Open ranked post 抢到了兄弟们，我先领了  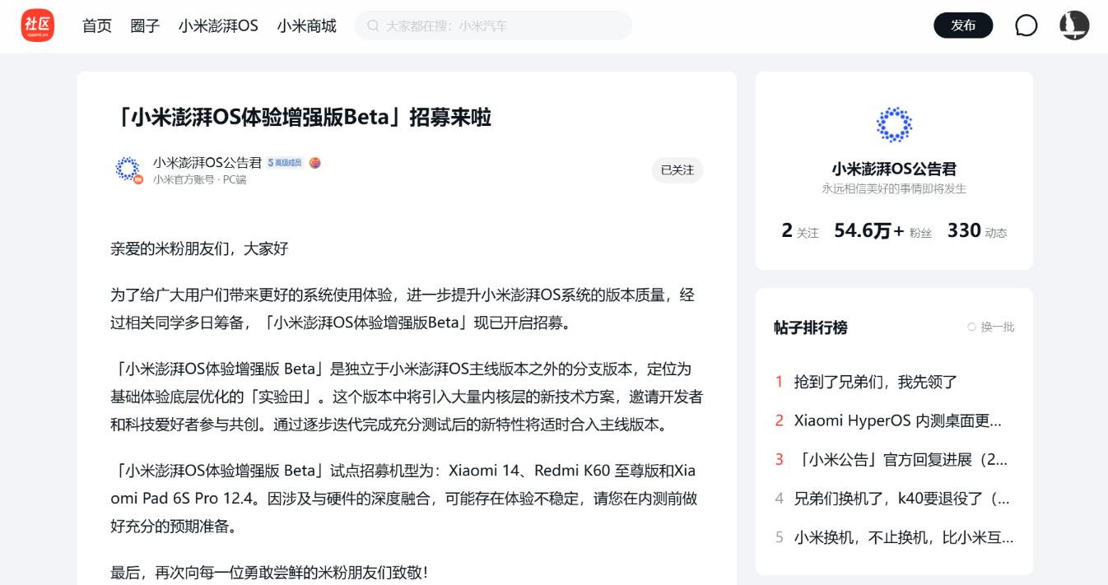point(875,382)
